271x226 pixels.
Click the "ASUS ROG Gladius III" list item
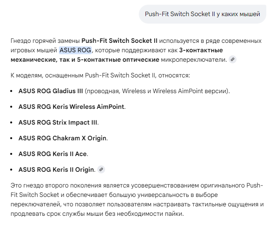pos(51,91)
